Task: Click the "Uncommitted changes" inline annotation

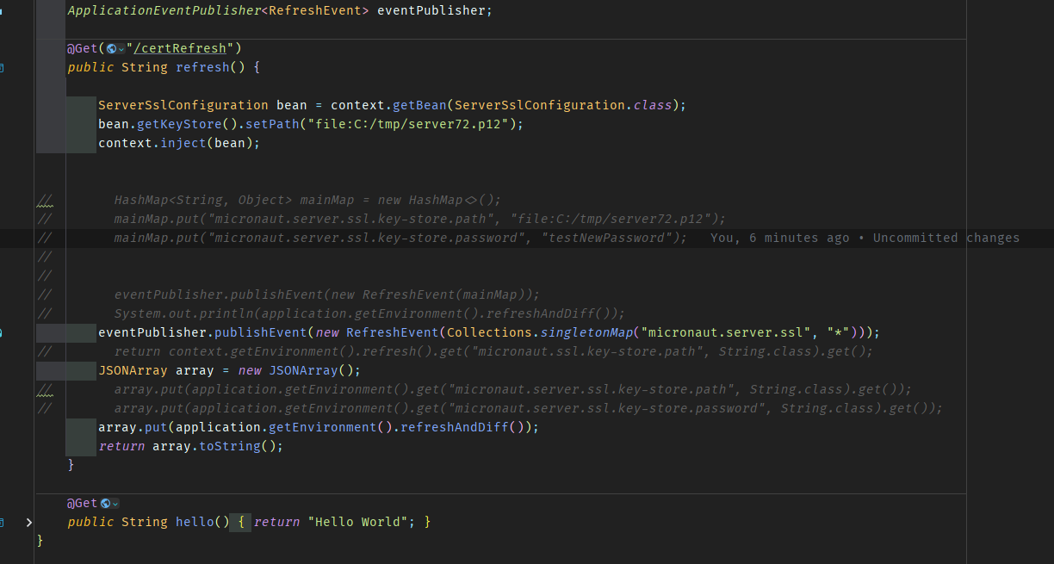Action: (946, 238)
